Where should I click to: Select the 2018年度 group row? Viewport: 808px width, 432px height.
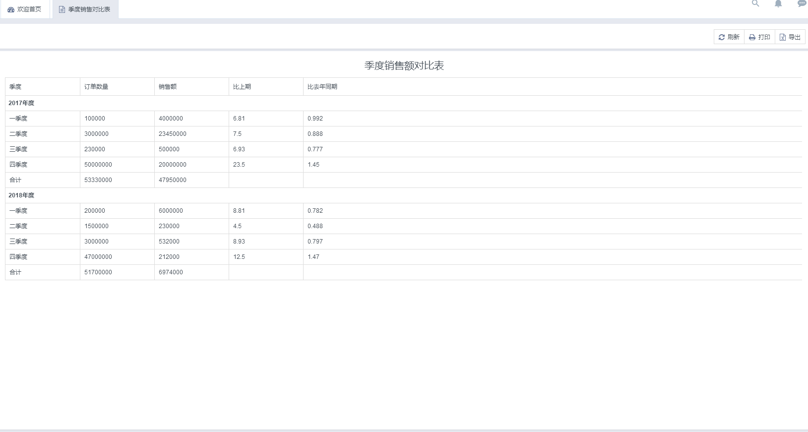coord(21,195)
